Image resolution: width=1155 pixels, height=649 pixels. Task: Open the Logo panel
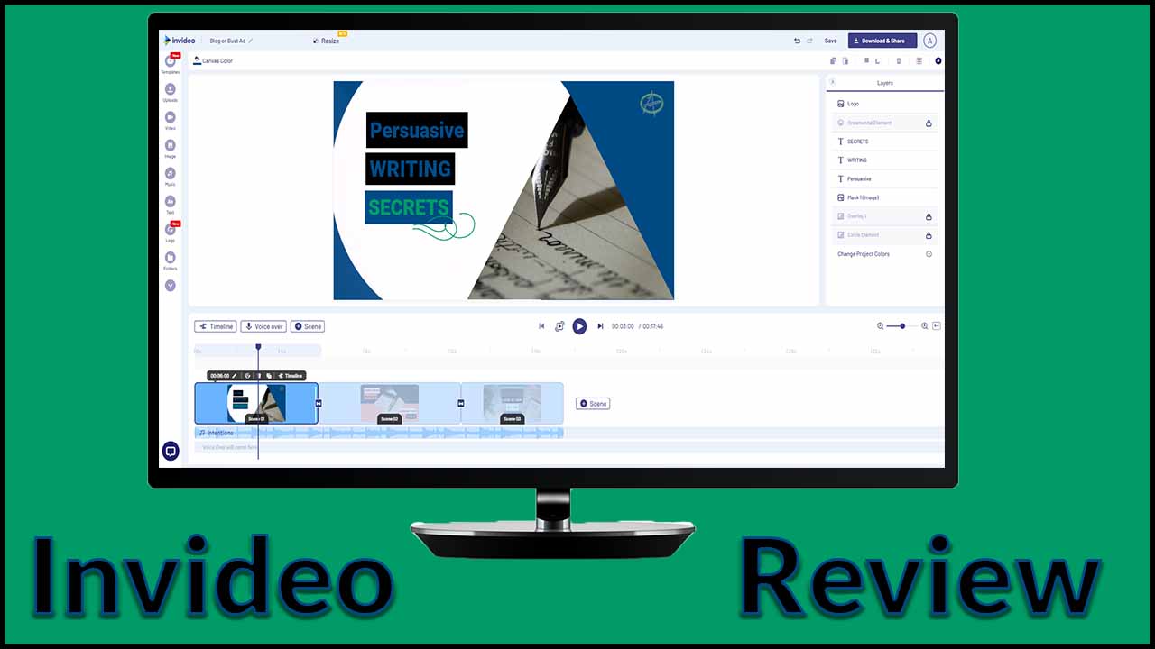170,229
